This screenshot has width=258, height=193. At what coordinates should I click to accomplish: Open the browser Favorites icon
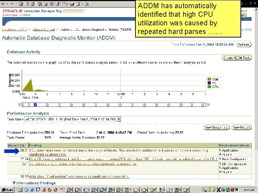click(x=46, y=4)
